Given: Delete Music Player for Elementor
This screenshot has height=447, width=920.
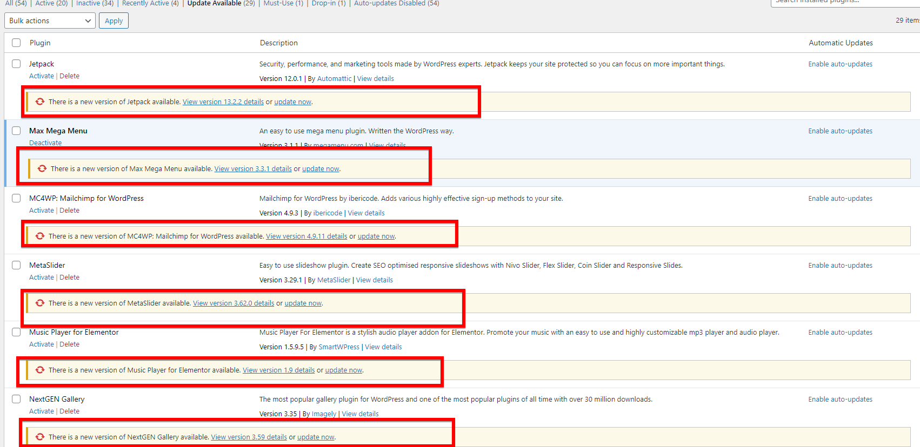Looking at the screenshot, I should coord(69,344).
